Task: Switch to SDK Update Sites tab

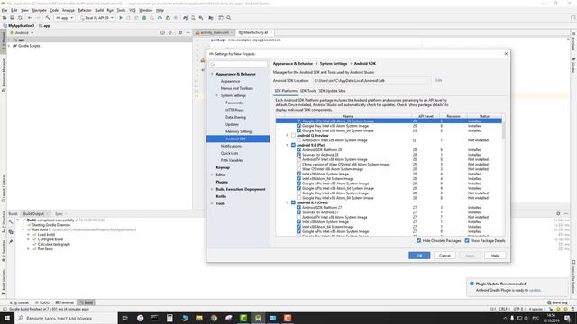Action: (x=332, y=91)
